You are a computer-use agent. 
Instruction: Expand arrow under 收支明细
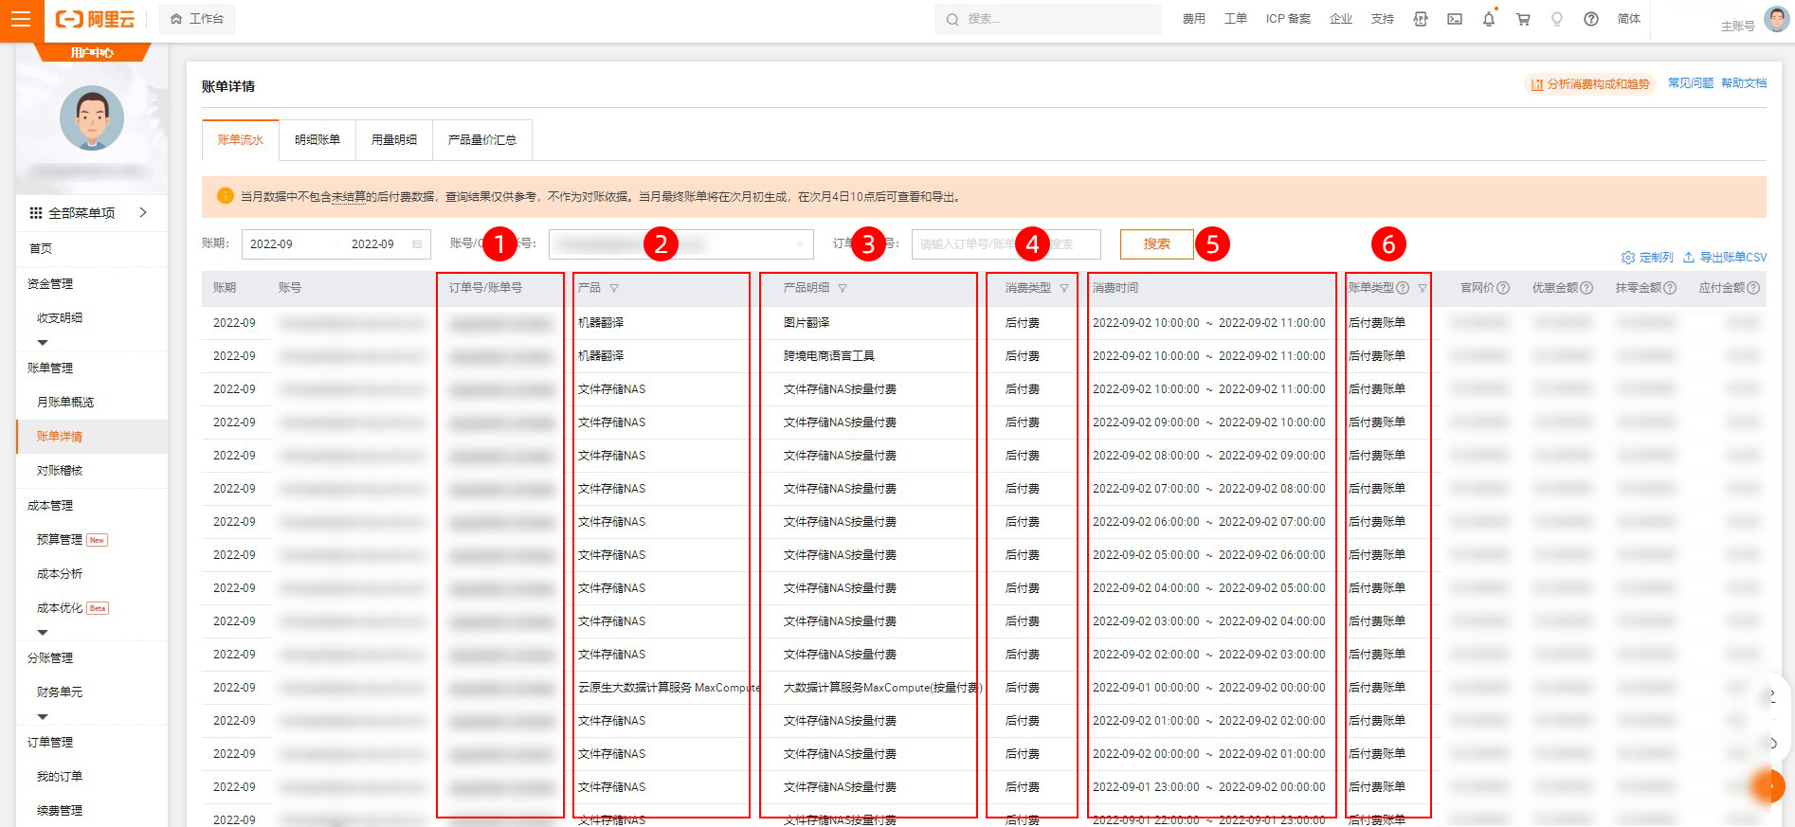(43, 343)
